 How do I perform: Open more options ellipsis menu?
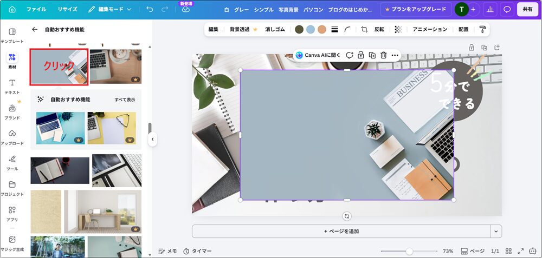pos(395,55)
